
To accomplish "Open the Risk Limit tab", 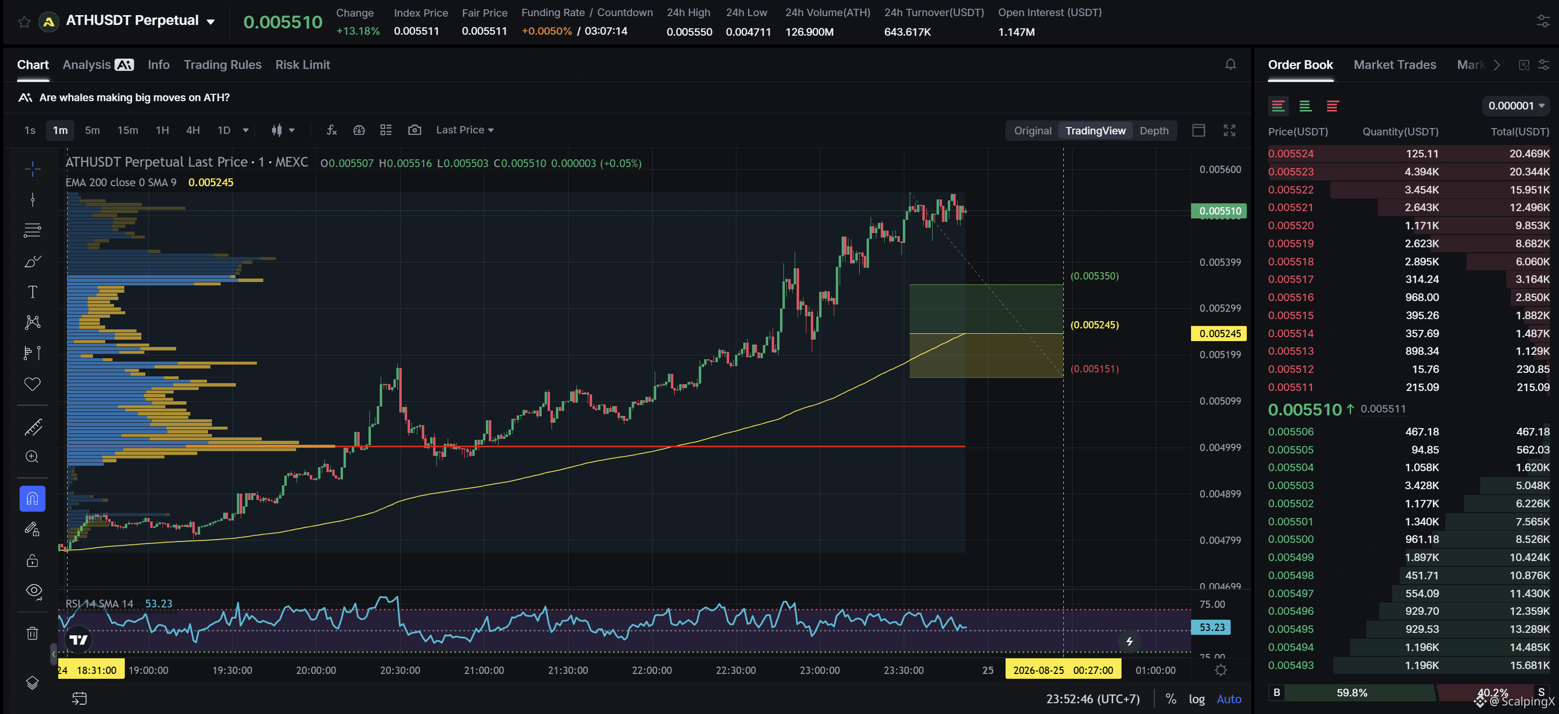I will [302, 65].
